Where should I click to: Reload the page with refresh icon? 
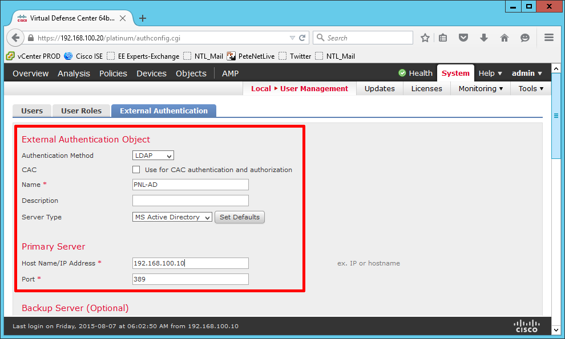click(302, 38)
